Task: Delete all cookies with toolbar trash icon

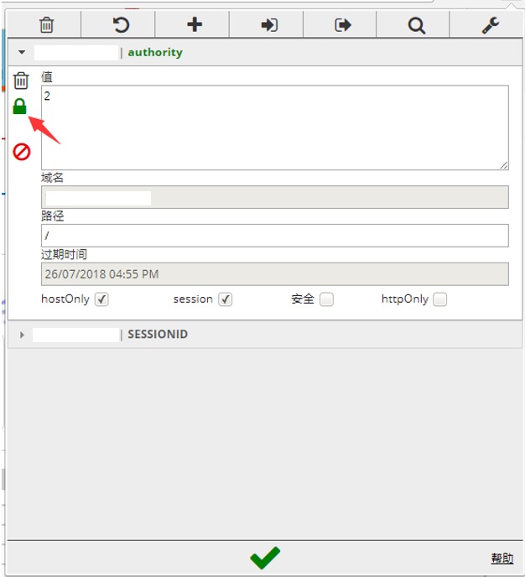Action: (46, 25)
